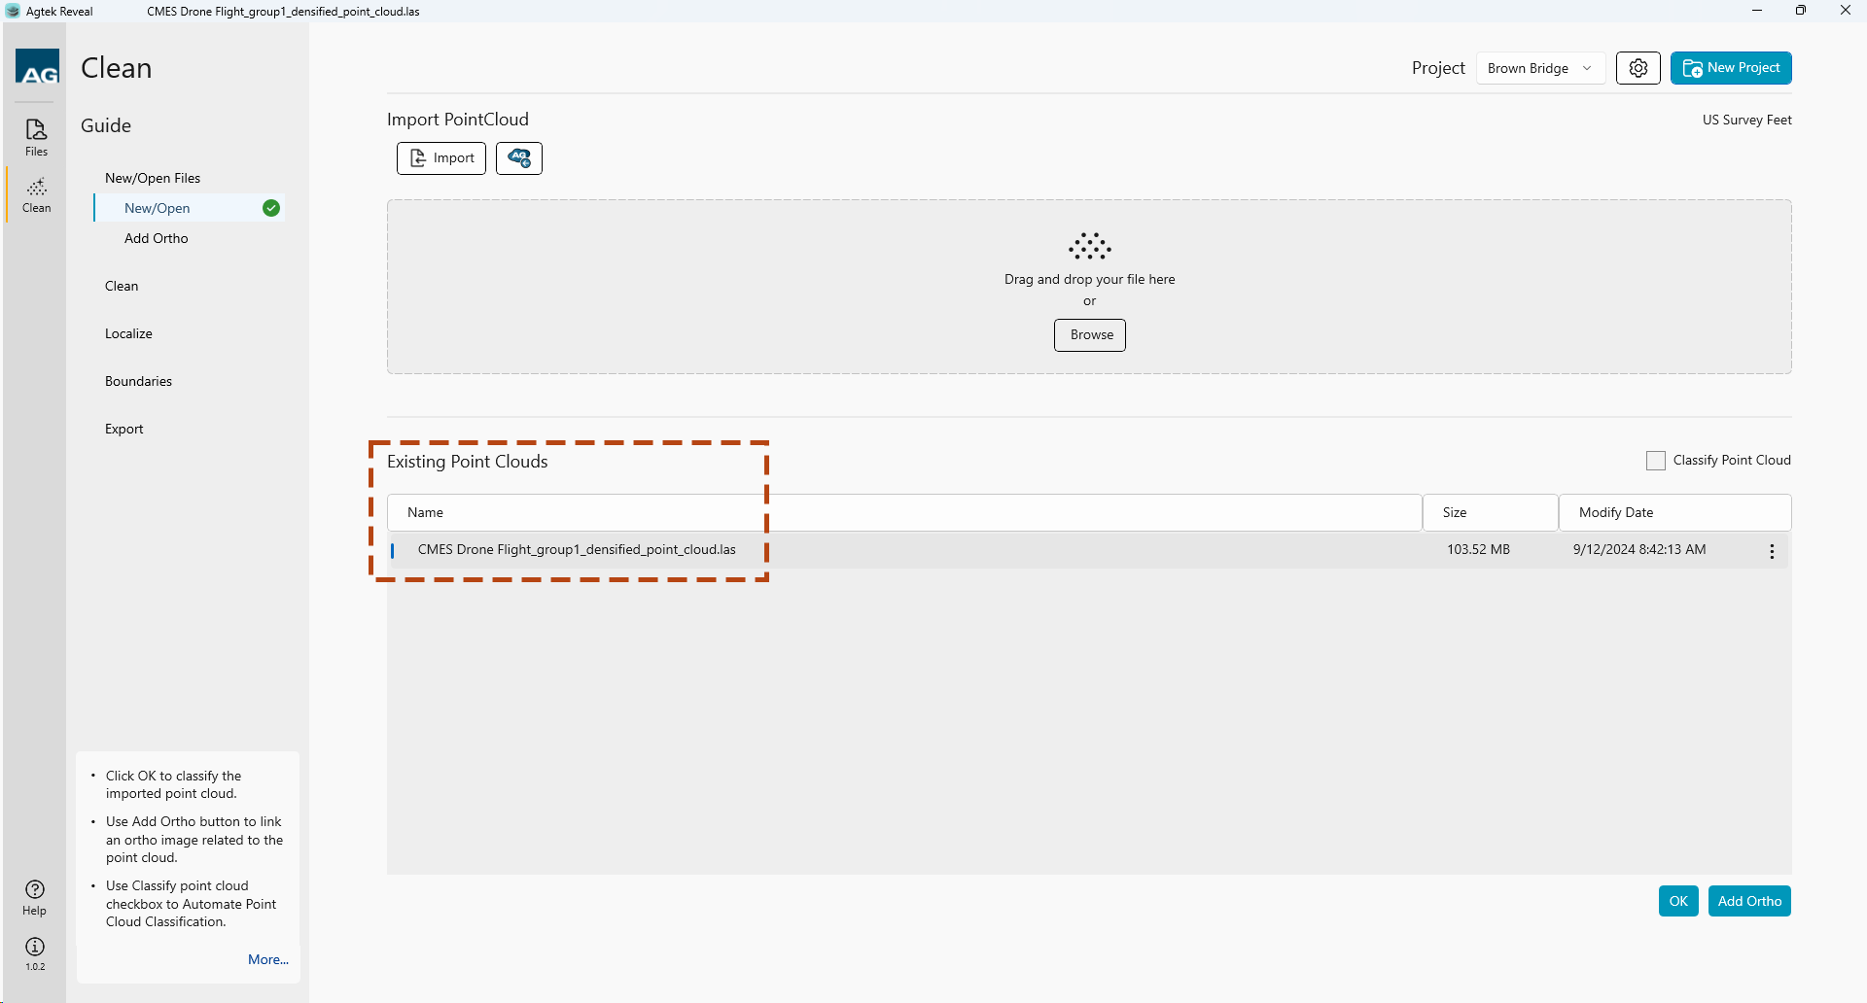The height and width of the screenshot is (1003, 1867).
Task: Click the Import PointCloud heading
Action: pyautogui.click(x=458, y=120)
